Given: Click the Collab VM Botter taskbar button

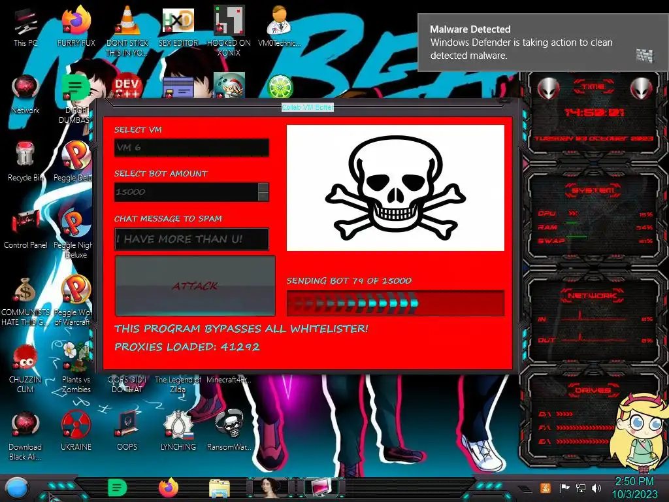Looking at the screenshot, I should [x=321, y=488].
